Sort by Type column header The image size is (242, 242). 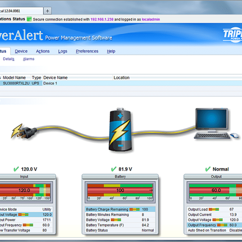36,77
